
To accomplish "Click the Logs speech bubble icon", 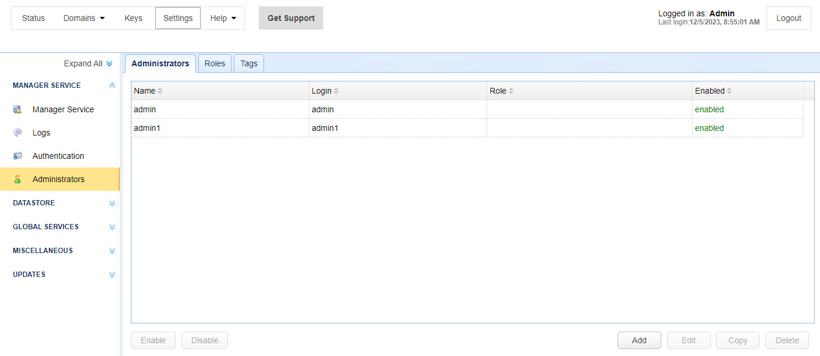I will (17, 133).
